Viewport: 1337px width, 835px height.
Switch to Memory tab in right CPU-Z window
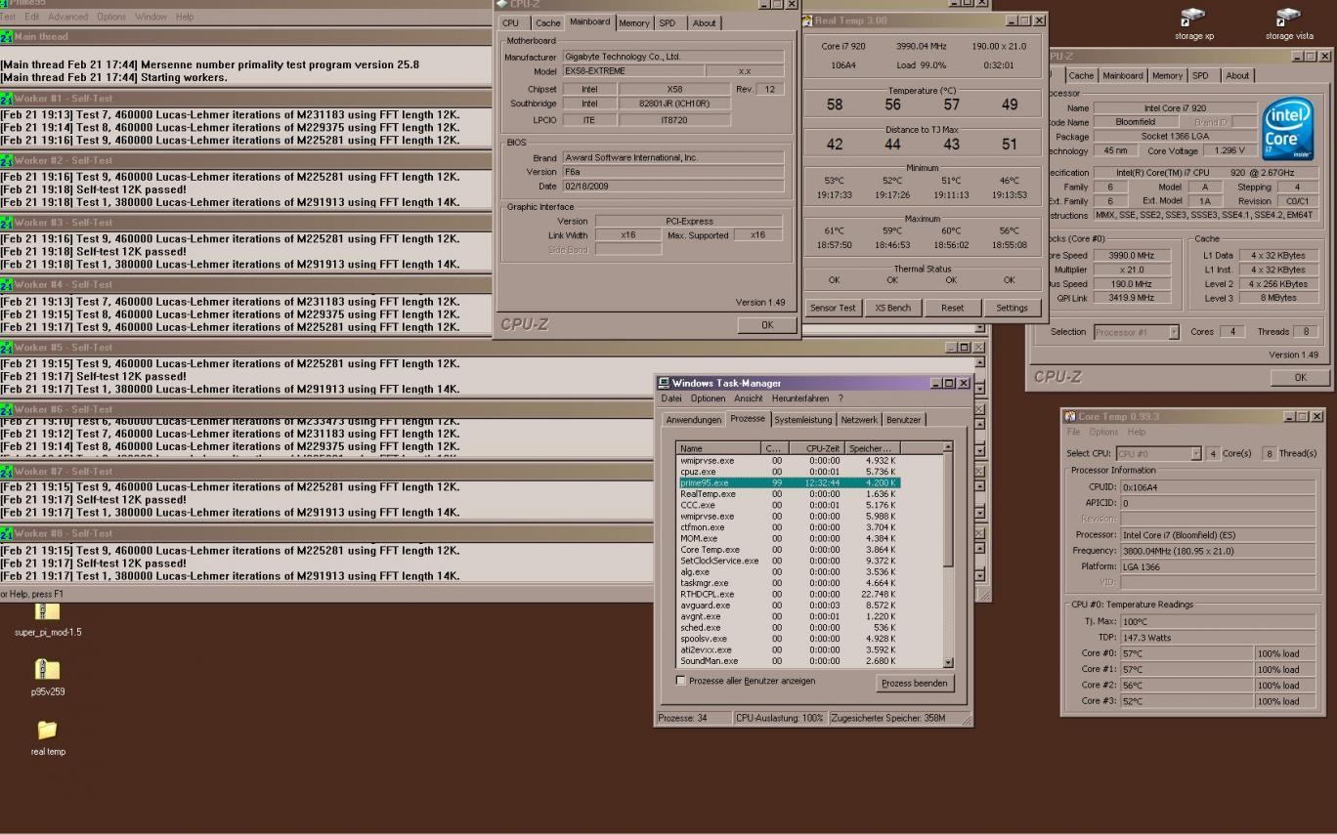point(1167,75)
